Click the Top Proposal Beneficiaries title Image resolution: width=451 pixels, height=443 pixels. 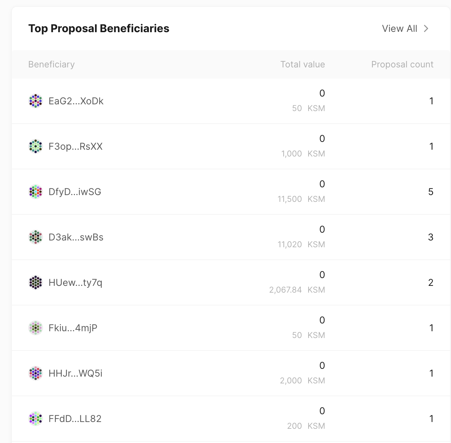pos(99,28)
